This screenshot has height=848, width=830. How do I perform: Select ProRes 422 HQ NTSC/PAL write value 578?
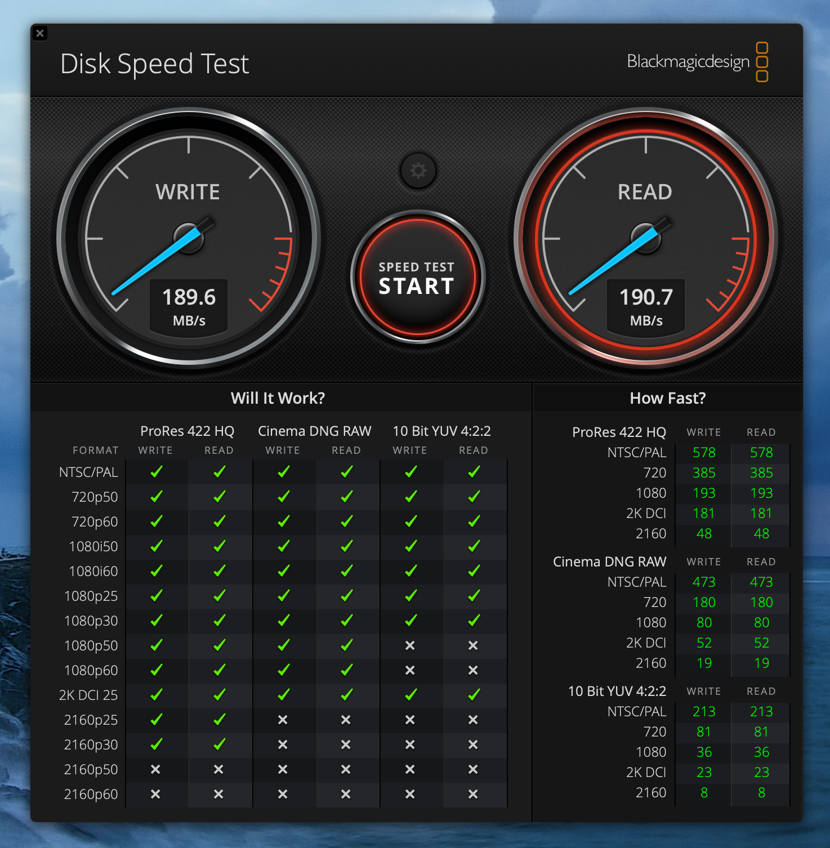point(704,452)
